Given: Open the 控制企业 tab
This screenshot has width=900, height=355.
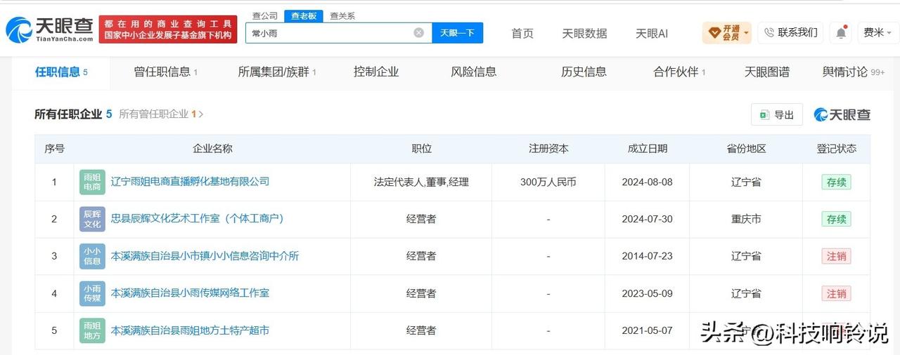Looking at the screenshot, I should pos(376,72).
